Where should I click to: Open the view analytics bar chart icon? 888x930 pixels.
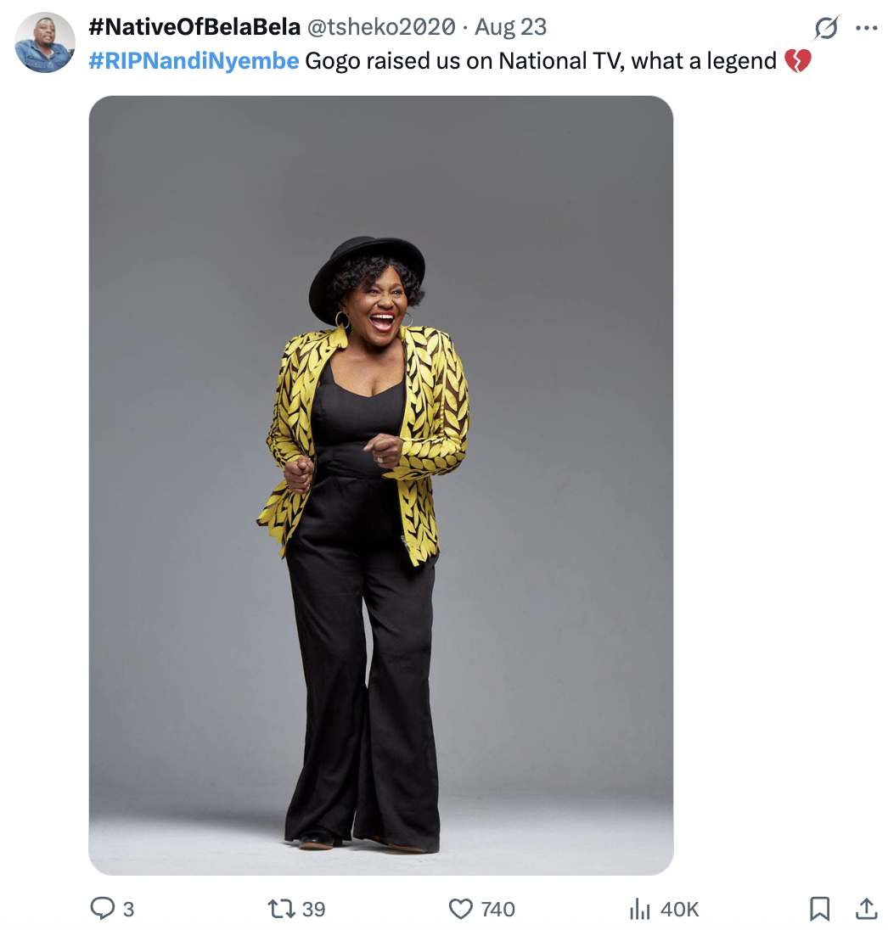pos(640,908)
